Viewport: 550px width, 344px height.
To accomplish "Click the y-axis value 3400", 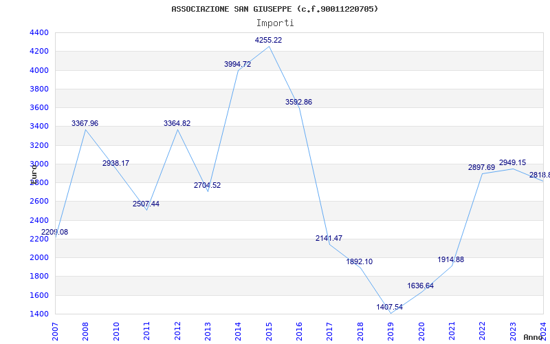I will (39, 127).
